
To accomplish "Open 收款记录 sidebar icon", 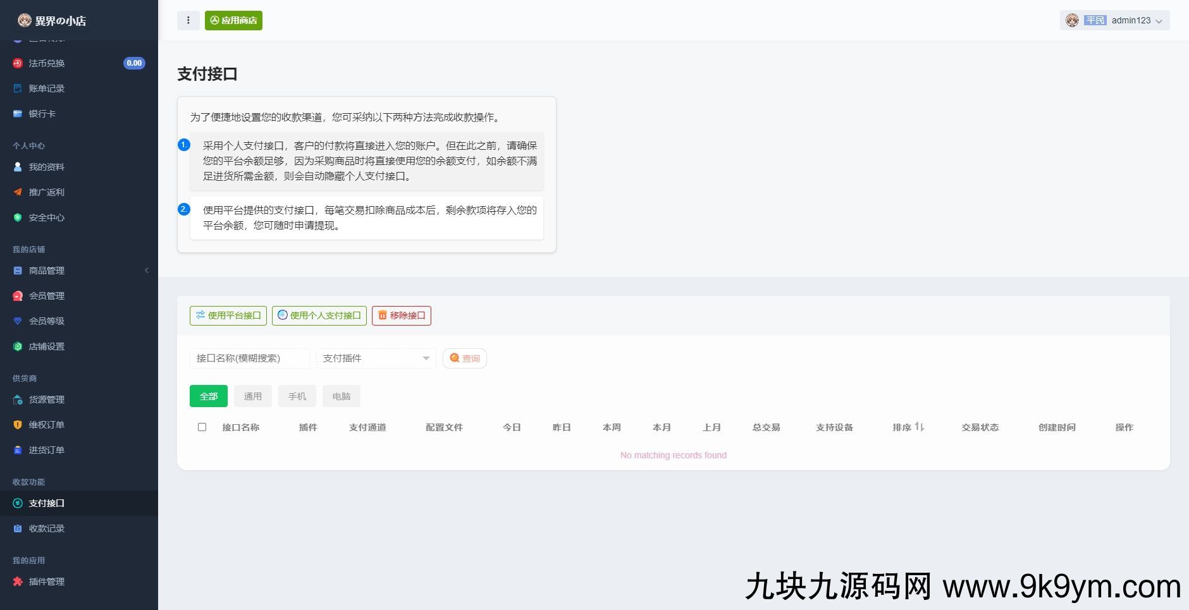I will (x=18, y=528).
